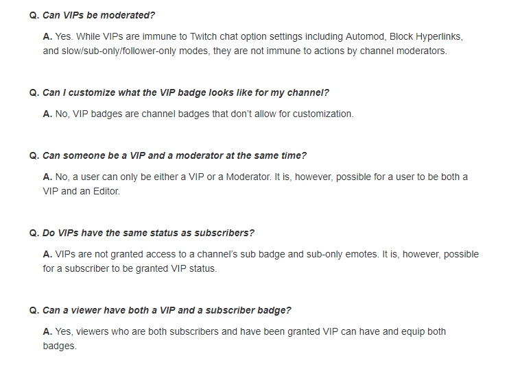This screenshot has height=369, width=509.
Task: Click the question about VIP and subscriber badge
Action: [167, 310]
